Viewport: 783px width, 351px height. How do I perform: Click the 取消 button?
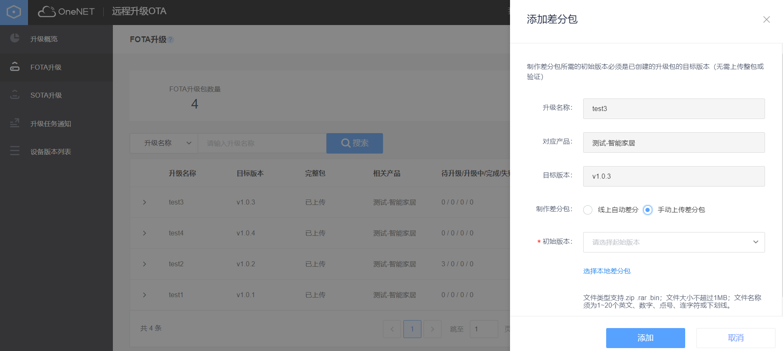(x=736, y=338)
